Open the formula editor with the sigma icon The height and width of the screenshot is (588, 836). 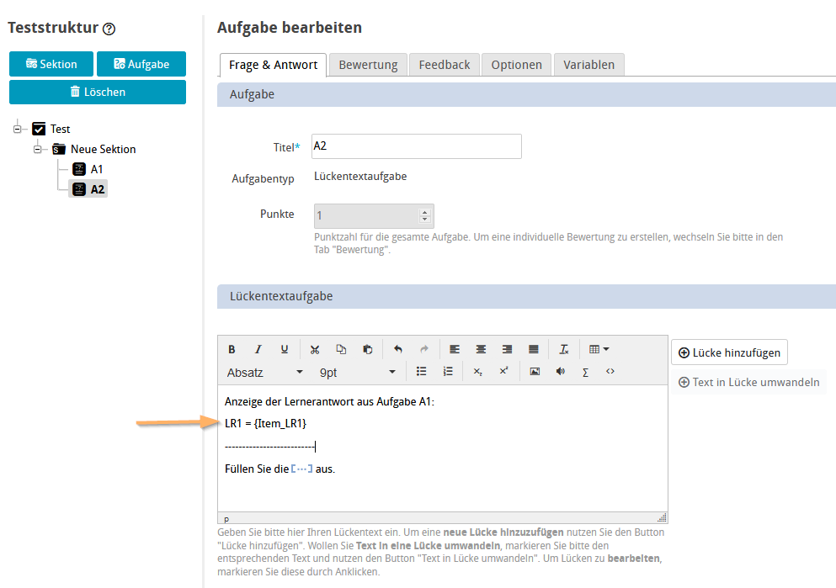pos(584,371)
